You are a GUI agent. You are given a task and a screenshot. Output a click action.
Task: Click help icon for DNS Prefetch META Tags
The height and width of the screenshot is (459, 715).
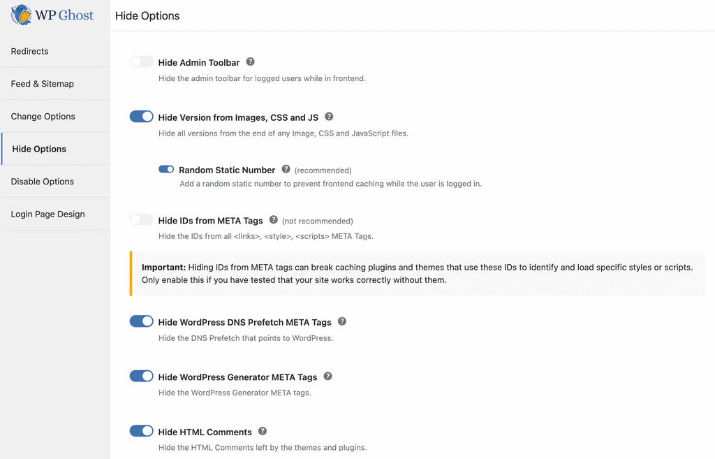pos(342,321)
